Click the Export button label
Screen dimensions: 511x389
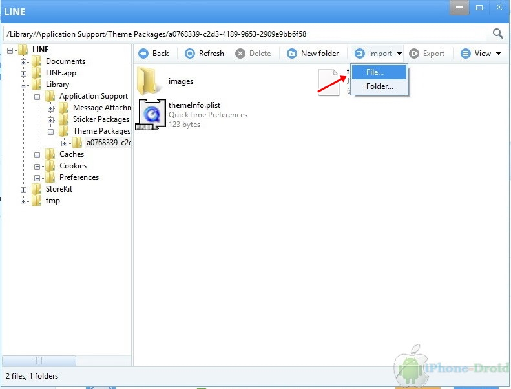tap(433, 54)
